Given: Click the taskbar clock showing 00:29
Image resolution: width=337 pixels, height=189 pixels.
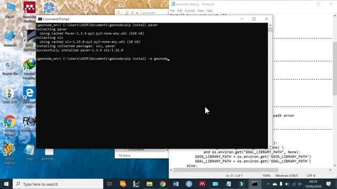Looking at the screenshot, I should [x=313, y=184].
